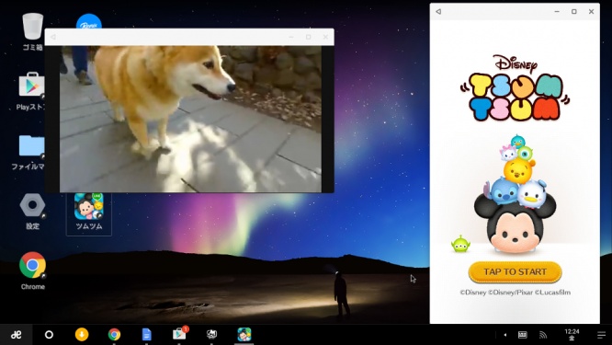Screen dimensions: 612x345
Task: Open the Google Docs taskbar icon
Action: [146, 335]
